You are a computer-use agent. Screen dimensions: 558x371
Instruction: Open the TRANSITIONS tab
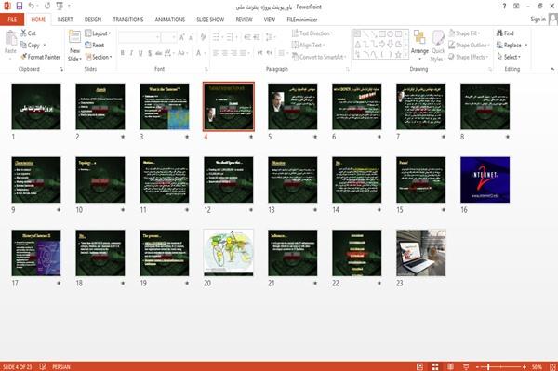coord(128,20)
